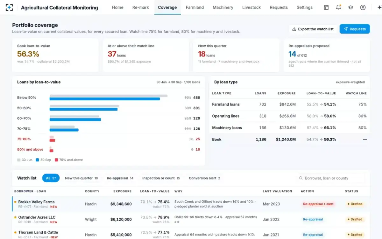Viewport: 382px width, 239px height.
Task: Click Ostrander Acres' Drafted status badge
Action: click(x=355, y=219)
